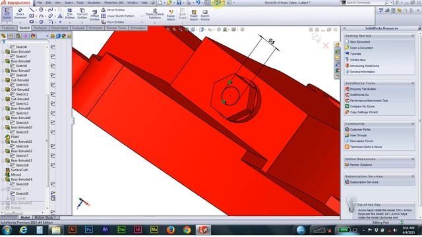This screenshot has width=422, height=237.
Task: Select the Sketch Fillet tool
Action: [x=51, y=22]
